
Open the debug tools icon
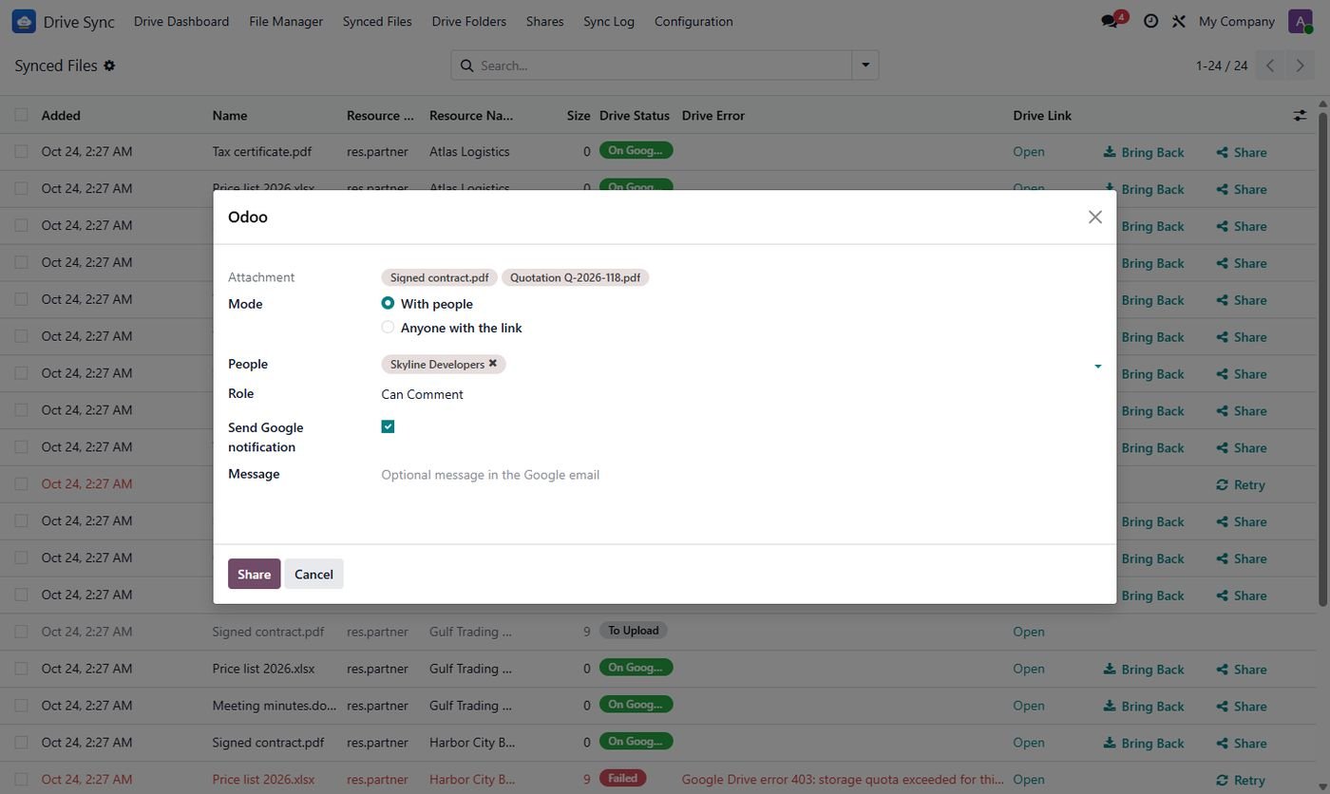tap(1179, 21)
